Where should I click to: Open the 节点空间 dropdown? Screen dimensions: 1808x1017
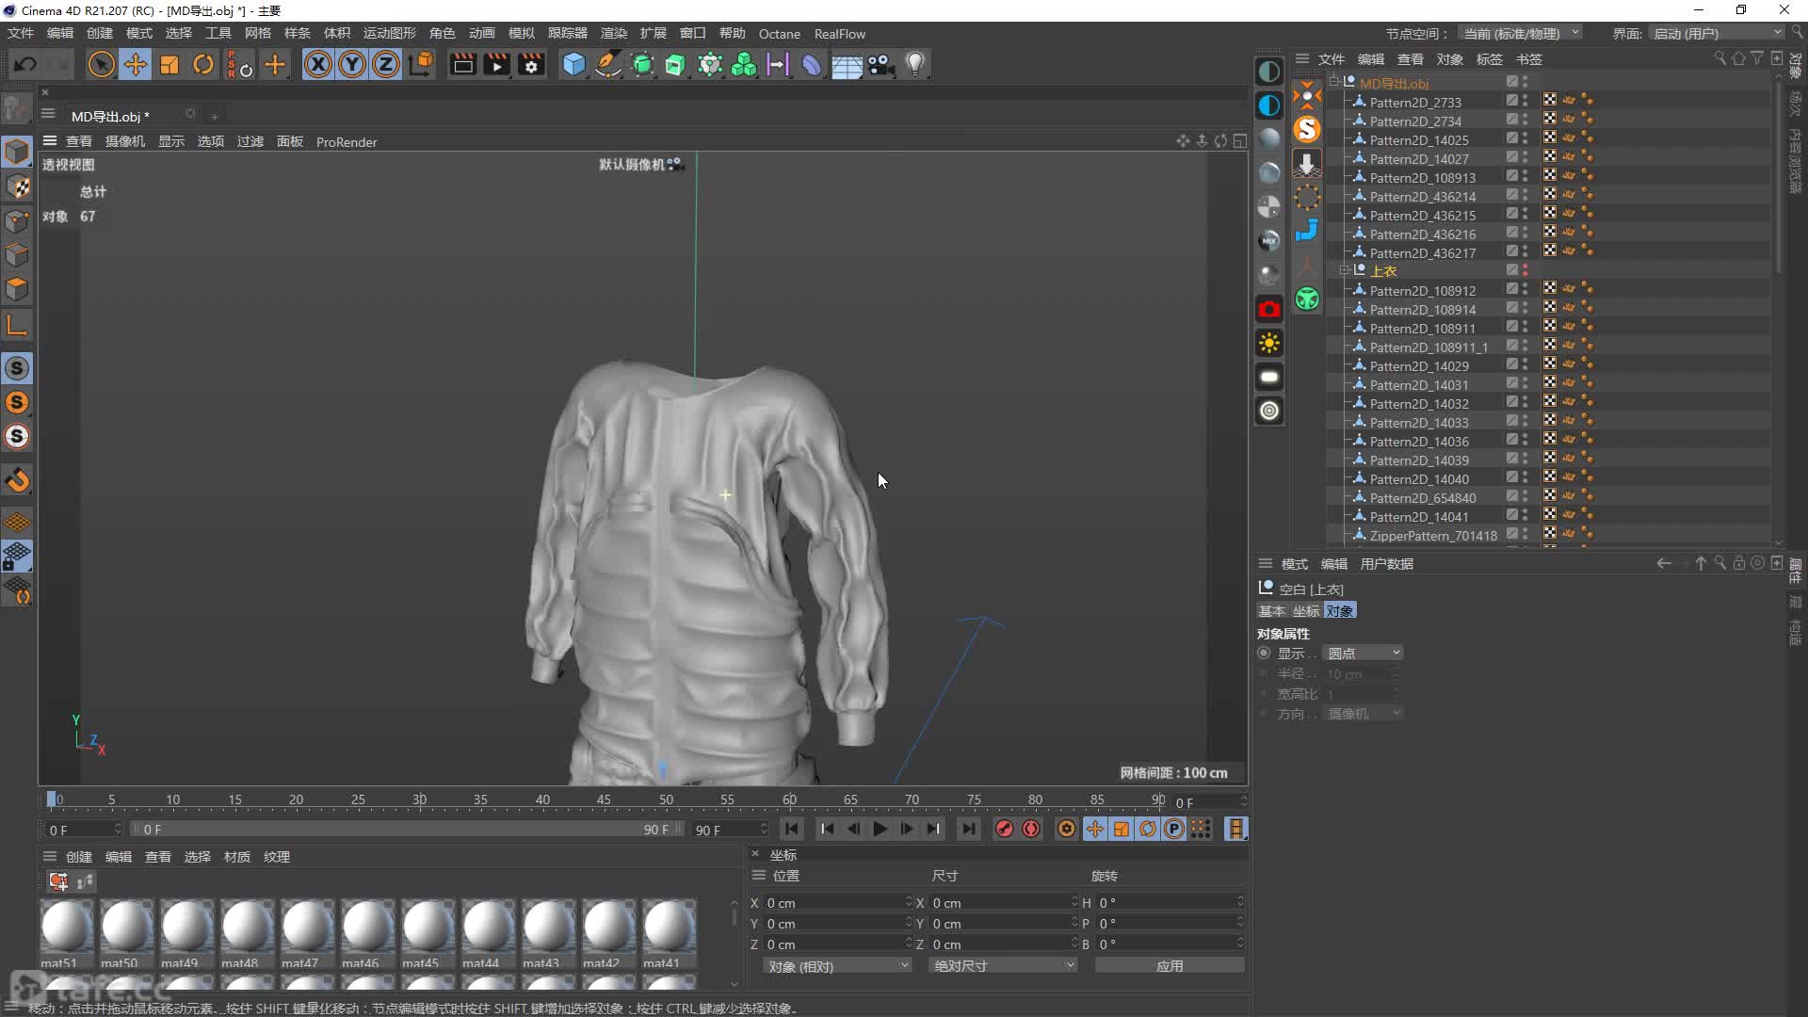tap(1521, 33)
